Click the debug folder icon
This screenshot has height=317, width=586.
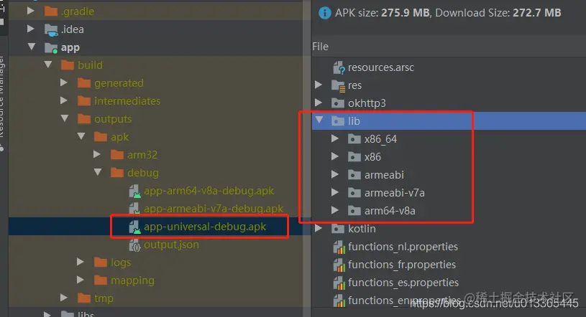tap(117, 173)
